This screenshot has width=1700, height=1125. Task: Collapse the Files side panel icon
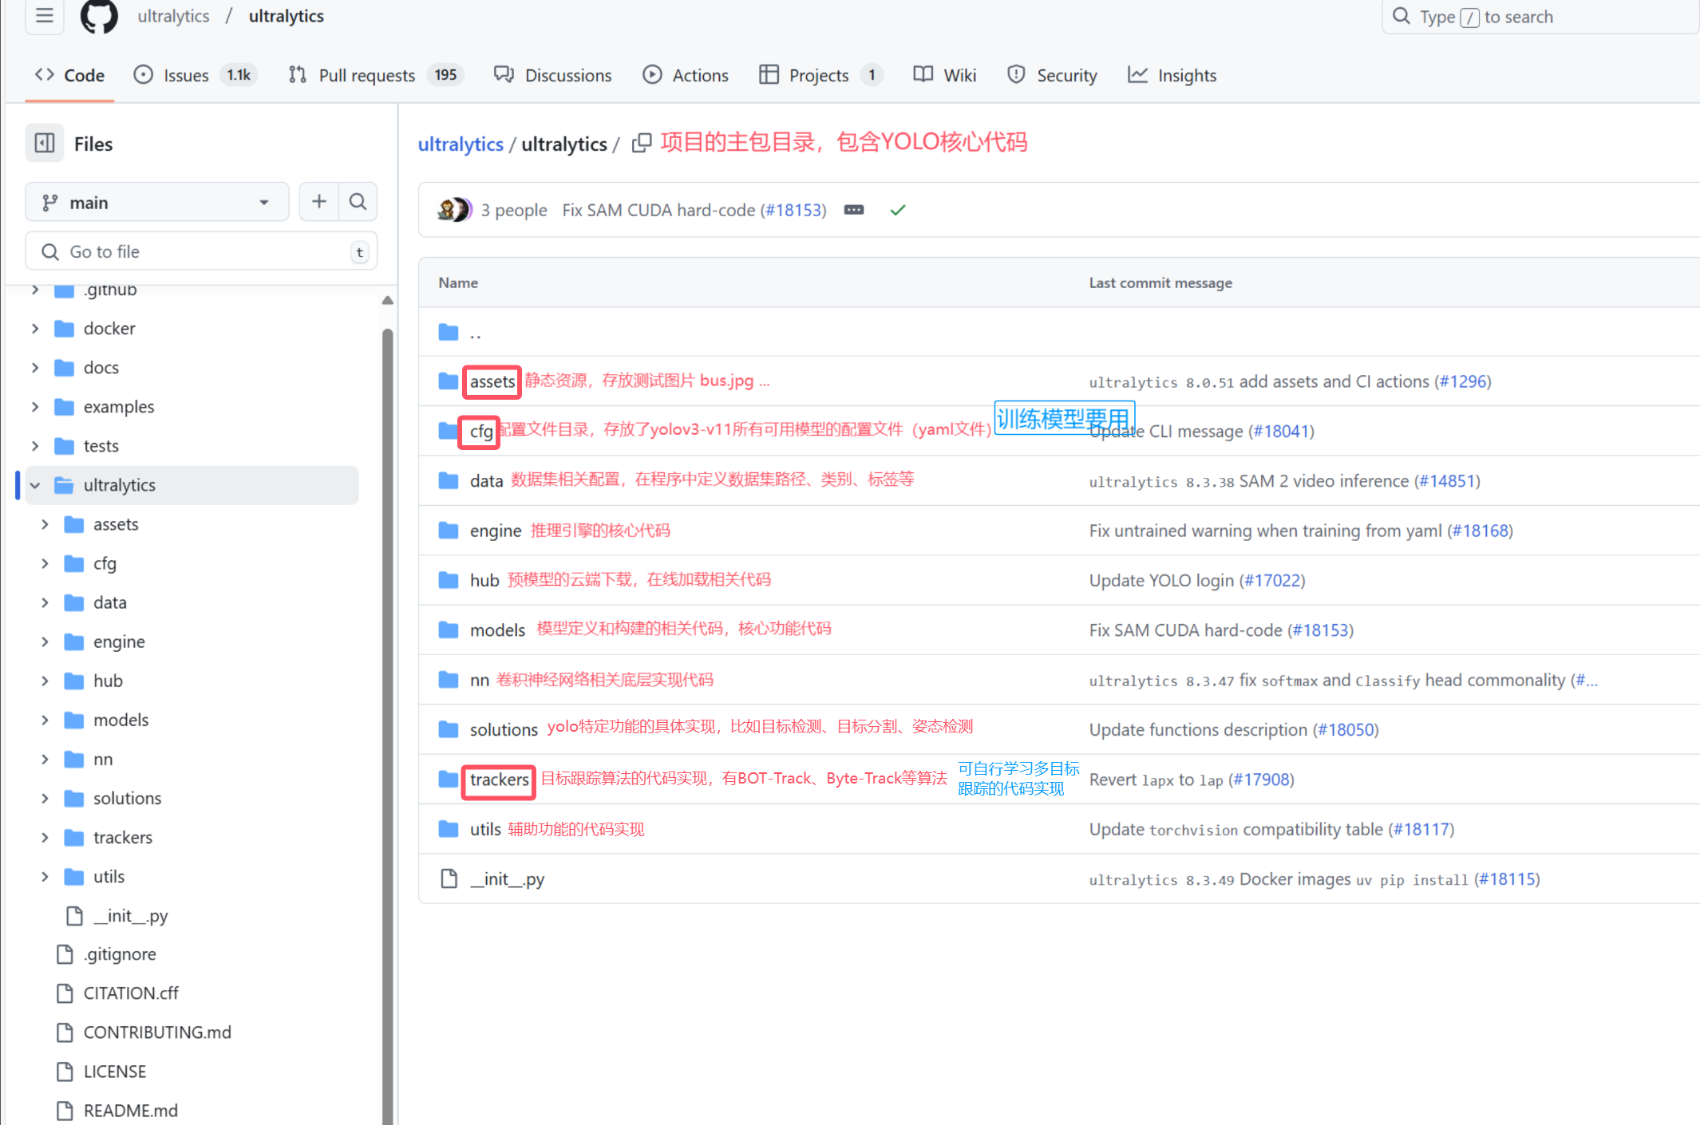[45, 144]
